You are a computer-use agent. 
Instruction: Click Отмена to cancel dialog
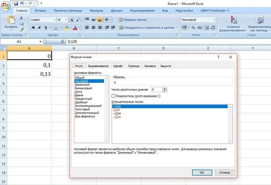click(x=224, y=172)
